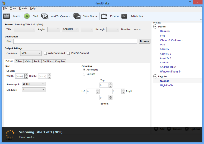The width and height of the screenshot is (204, 144).
Task: Click the Remove preset minus icon
Action: tap(169, 129)
